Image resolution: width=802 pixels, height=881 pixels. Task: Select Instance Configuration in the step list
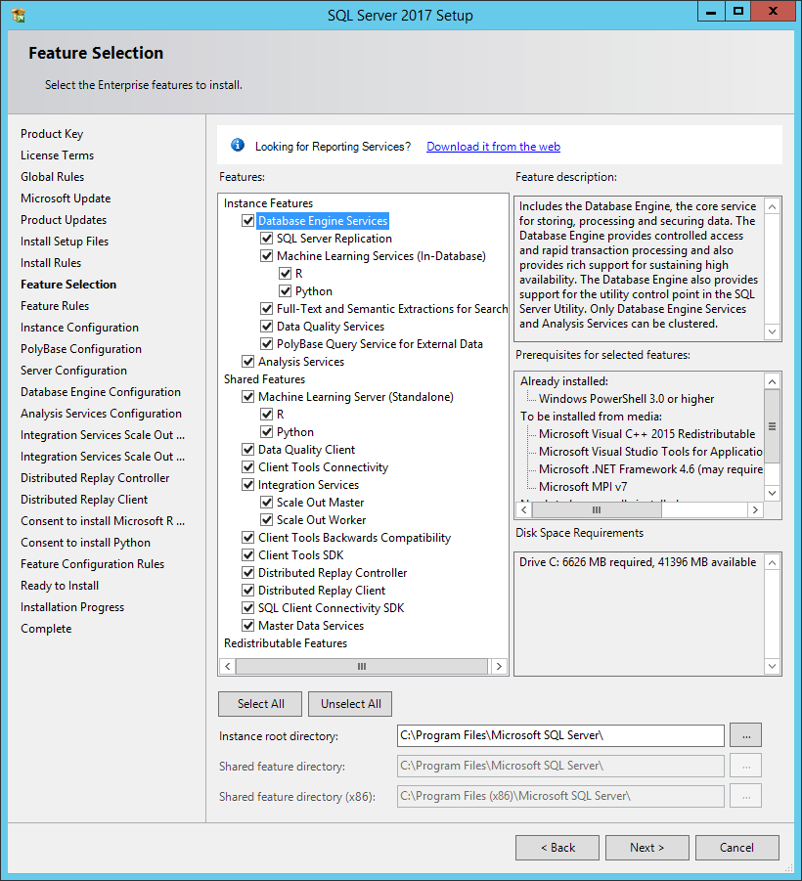pos(79,327)
